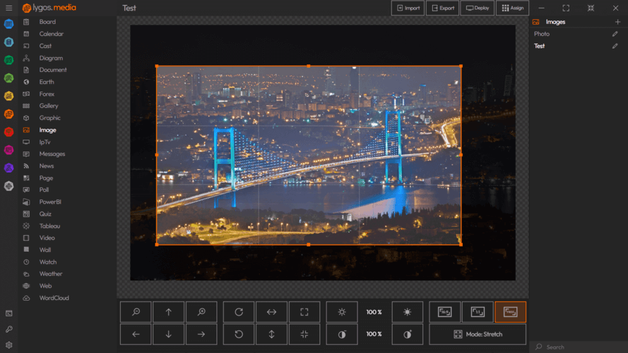Open the News module

click(x=47, y=166)
